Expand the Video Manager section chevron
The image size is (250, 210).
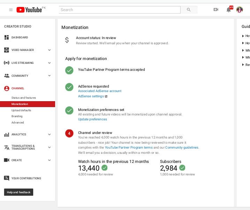[50, 50]
